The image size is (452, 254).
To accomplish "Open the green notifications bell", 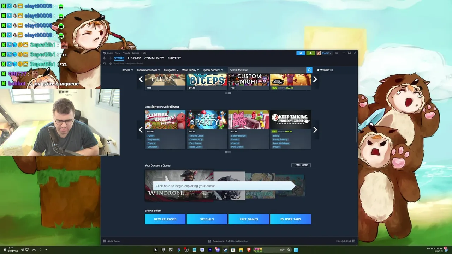I will click(310, 53).
